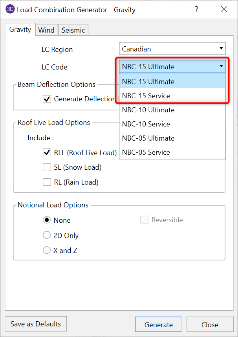Disable RLL (Roof Live Load) inclusion
238x337 pixels.
(47, 152)
